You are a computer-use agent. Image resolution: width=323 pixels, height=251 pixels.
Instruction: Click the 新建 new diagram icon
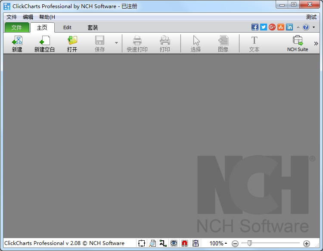coord(17,43)
